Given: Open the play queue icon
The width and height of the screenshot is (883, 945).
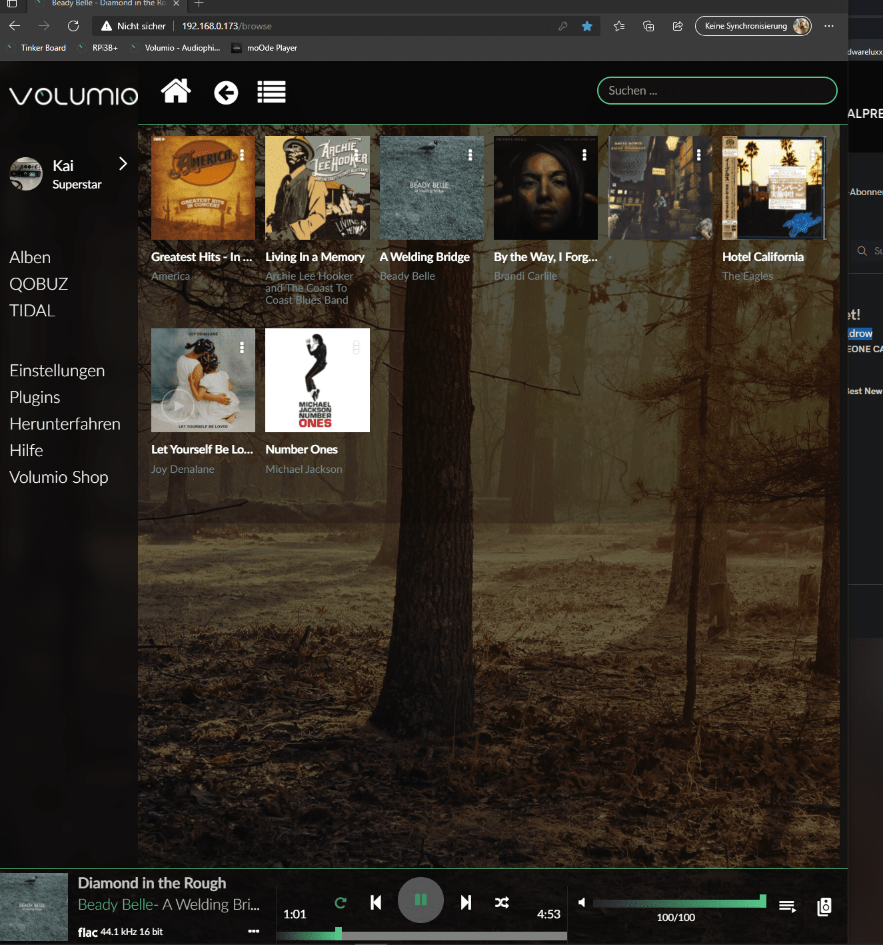Looking at the screenshot, I should click(787, 906).
